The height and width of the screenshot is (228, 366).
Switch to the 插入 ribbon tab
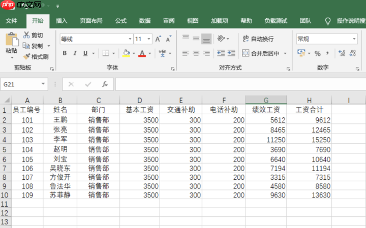(62, 21)
